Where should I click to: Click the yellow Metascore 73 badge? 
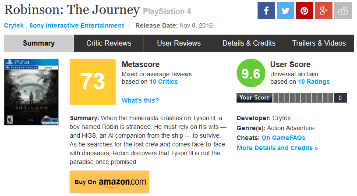93,82
